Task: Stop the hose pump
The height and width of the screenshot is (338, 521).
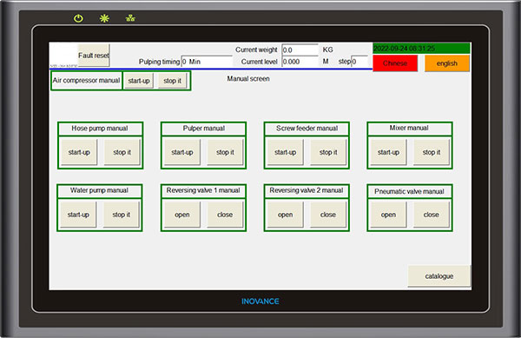Action: pyautogui.click(x=122, y=152)
